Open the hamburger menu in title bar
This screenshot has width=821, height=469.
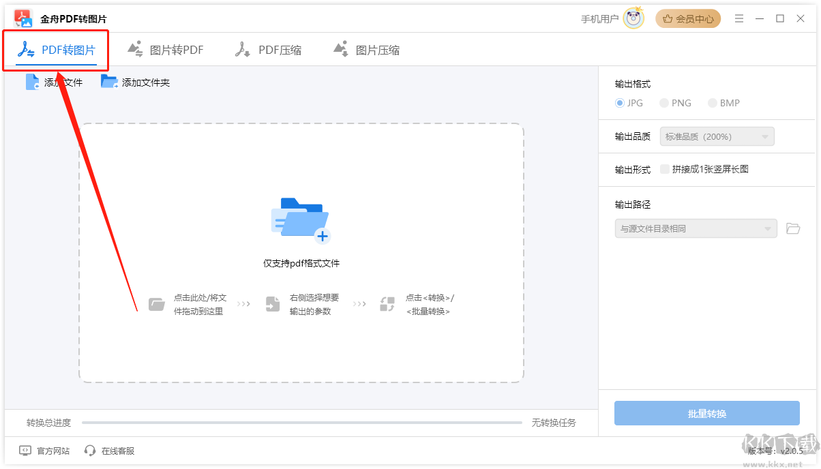pyautogui.click(x=739, y=18)
